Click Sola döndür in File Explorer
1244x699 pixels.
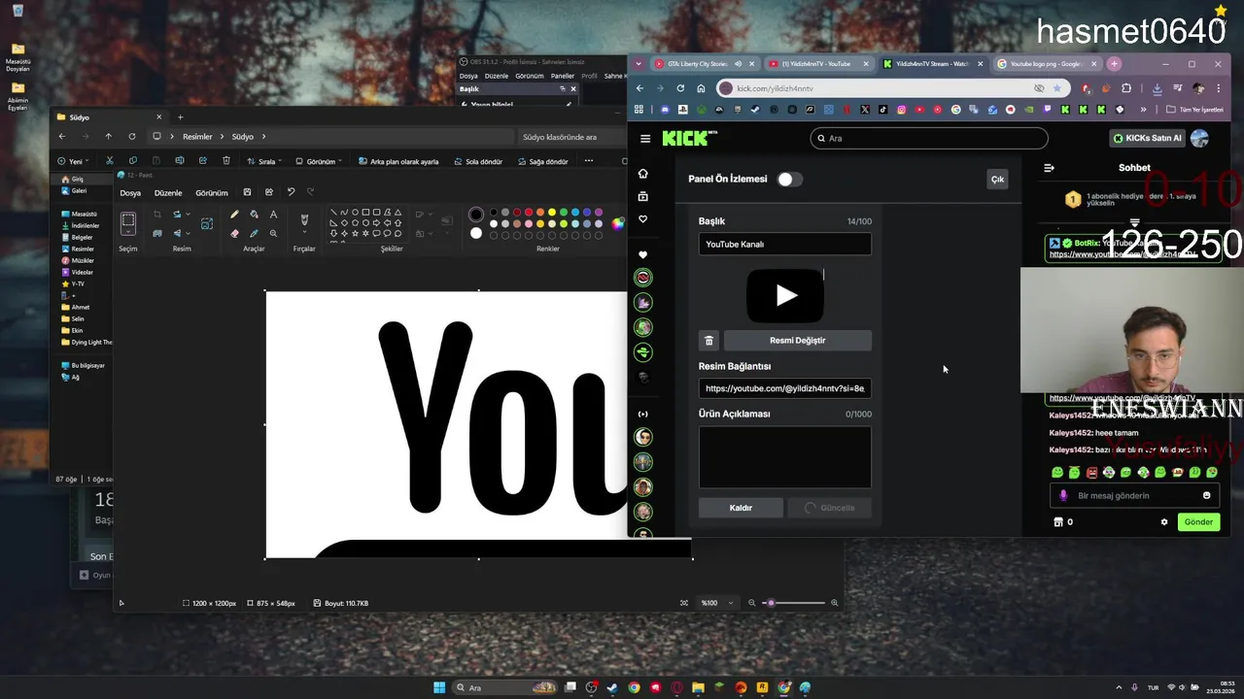(x=478, y=161)
